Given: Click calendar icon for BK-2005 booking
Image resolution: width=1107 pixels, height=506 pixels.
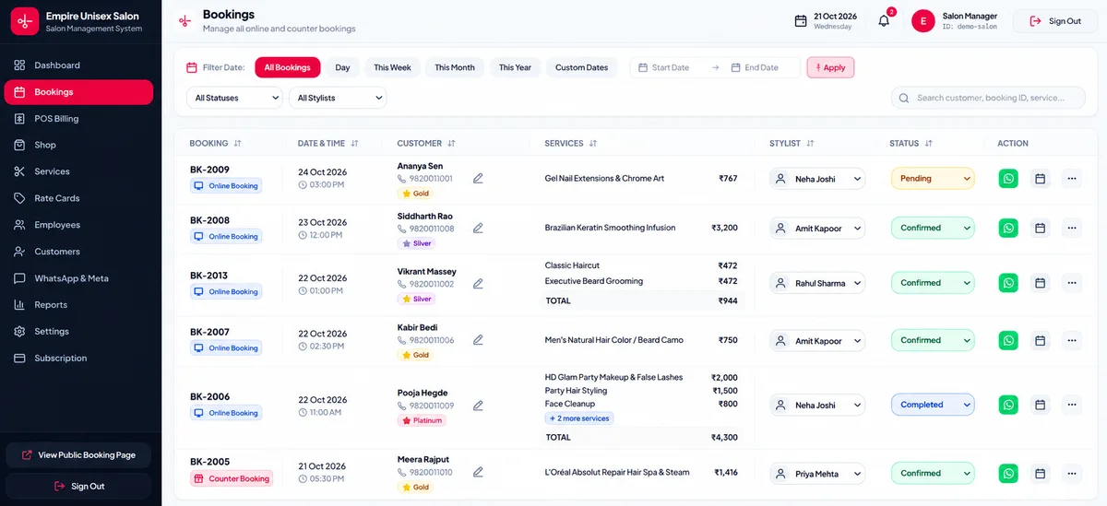Looking at the screenshot, I should point(1040,473).
